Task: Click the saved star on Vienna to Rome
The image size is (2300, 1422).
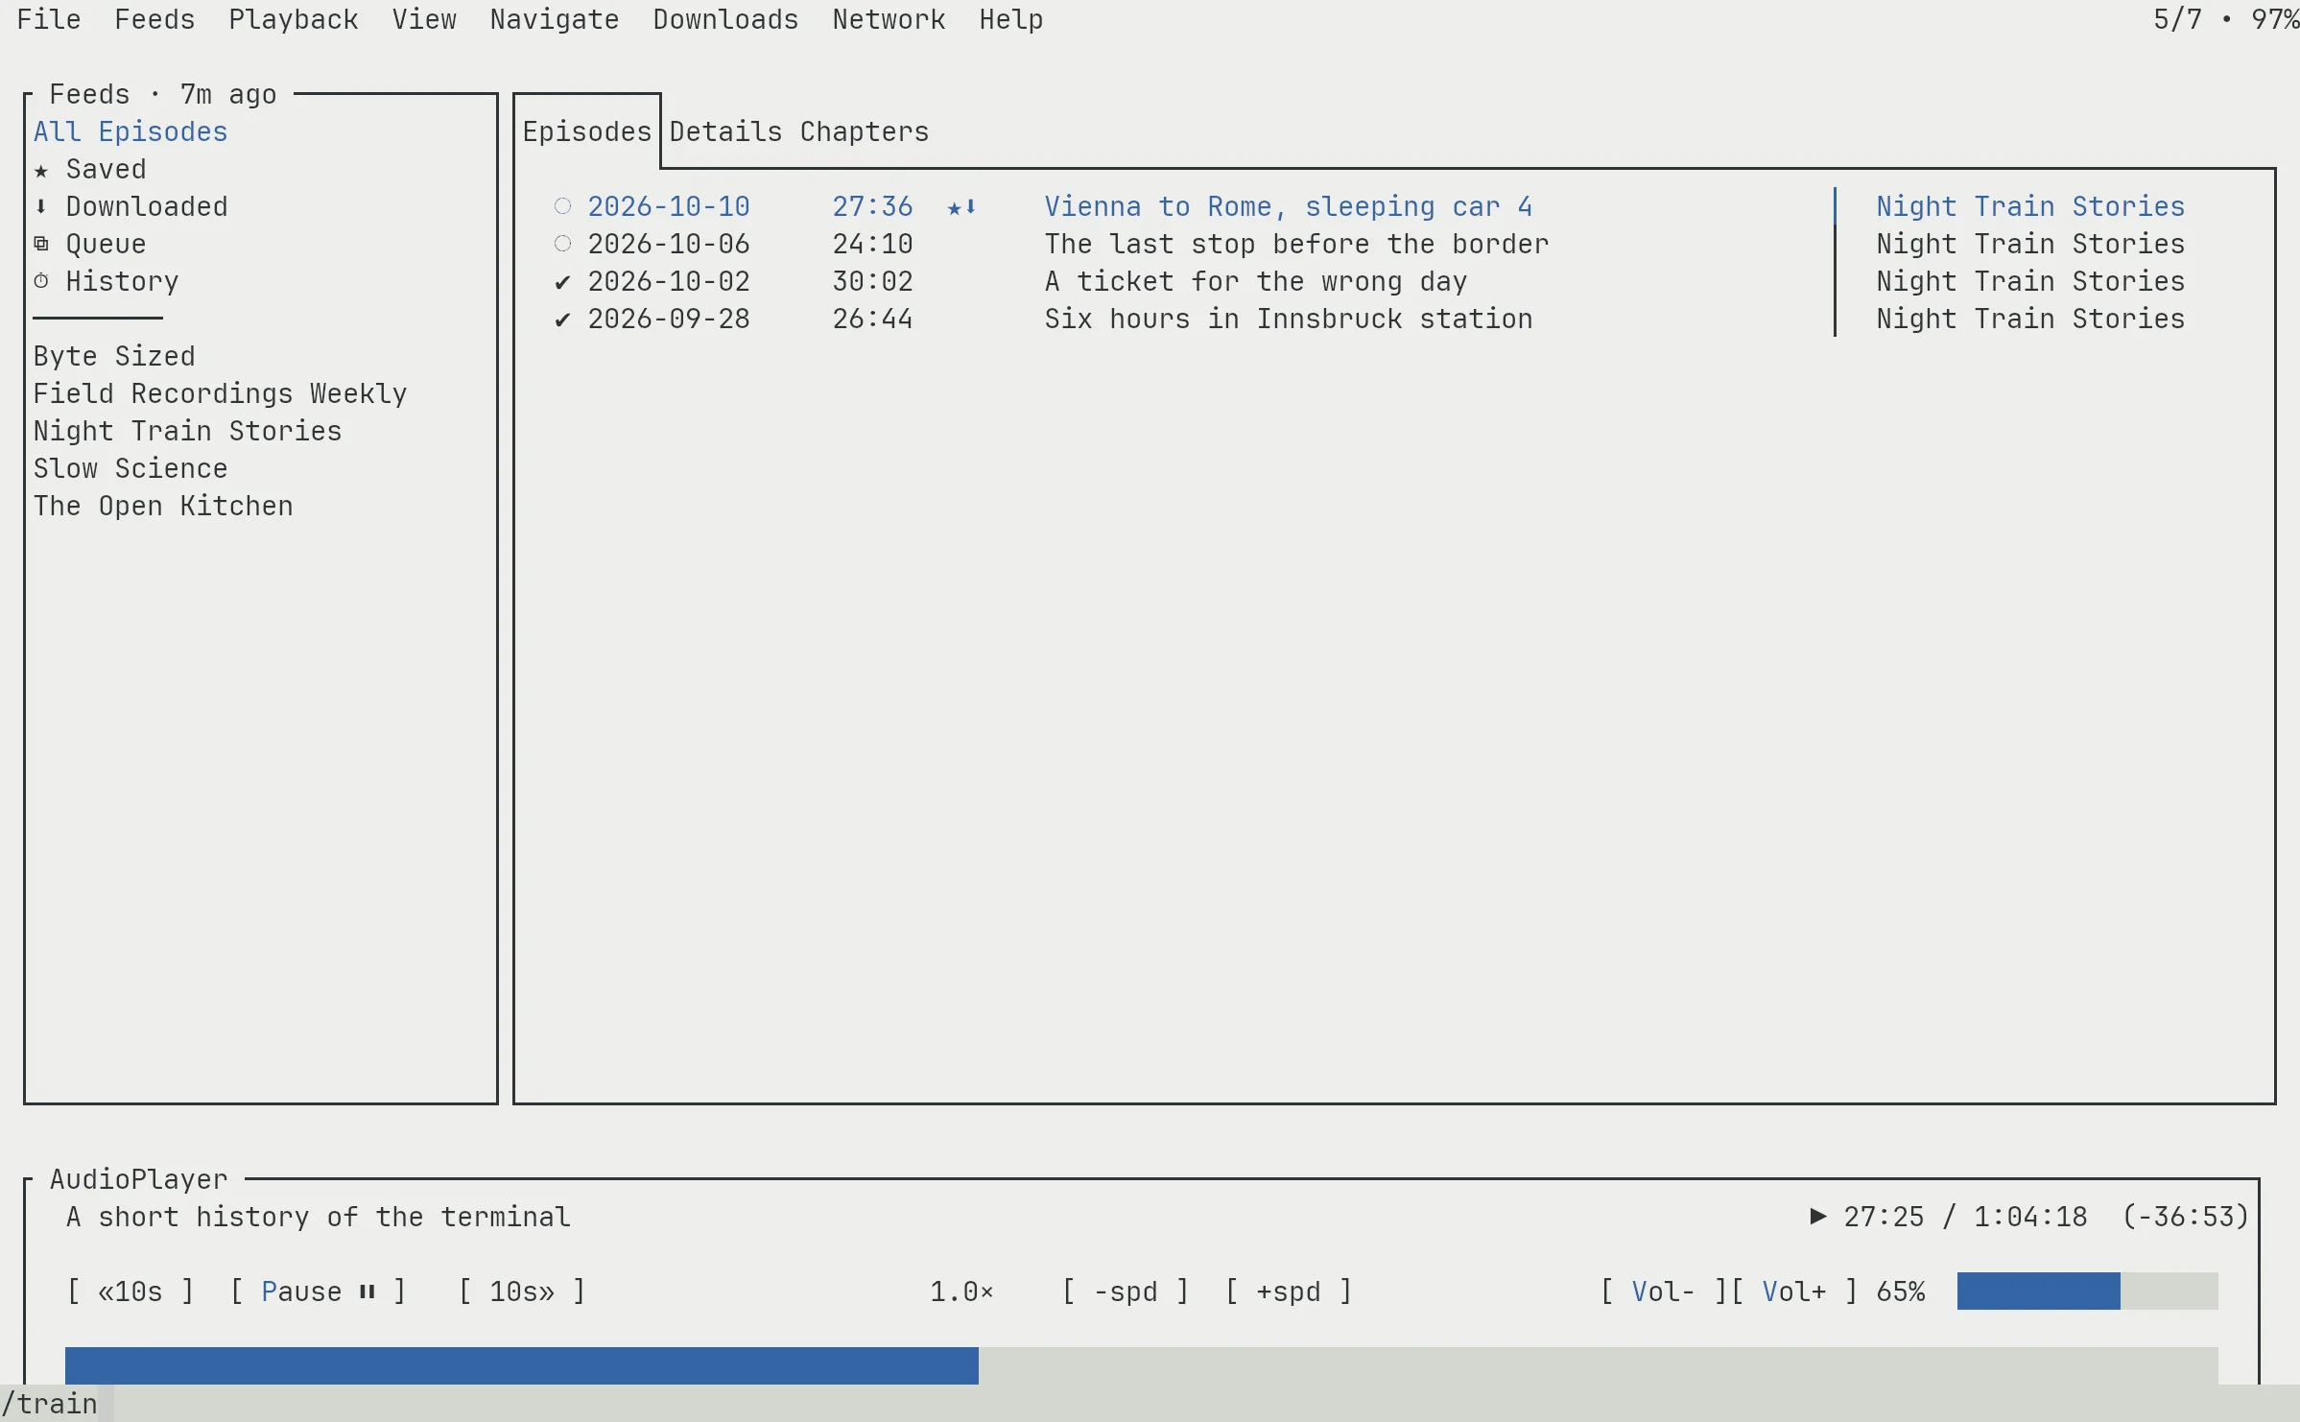Action: click(954, 207)
